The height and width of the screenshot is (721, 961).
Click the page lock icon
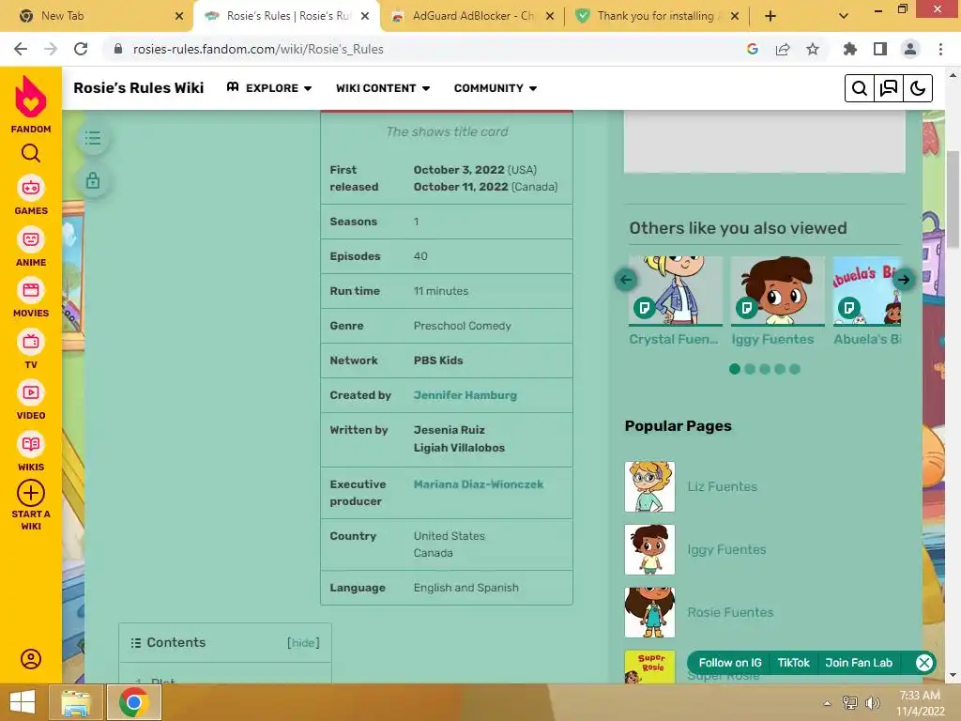(x=93, y=181)
